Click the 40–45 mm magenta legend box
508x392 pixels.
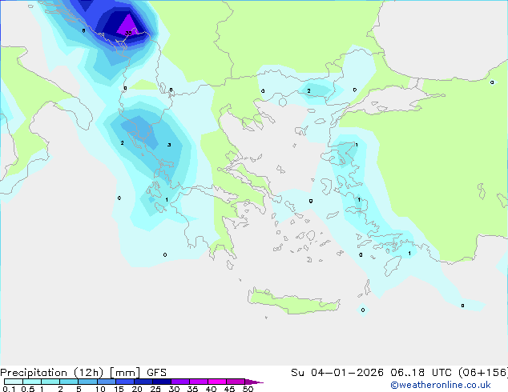[217, 382]
